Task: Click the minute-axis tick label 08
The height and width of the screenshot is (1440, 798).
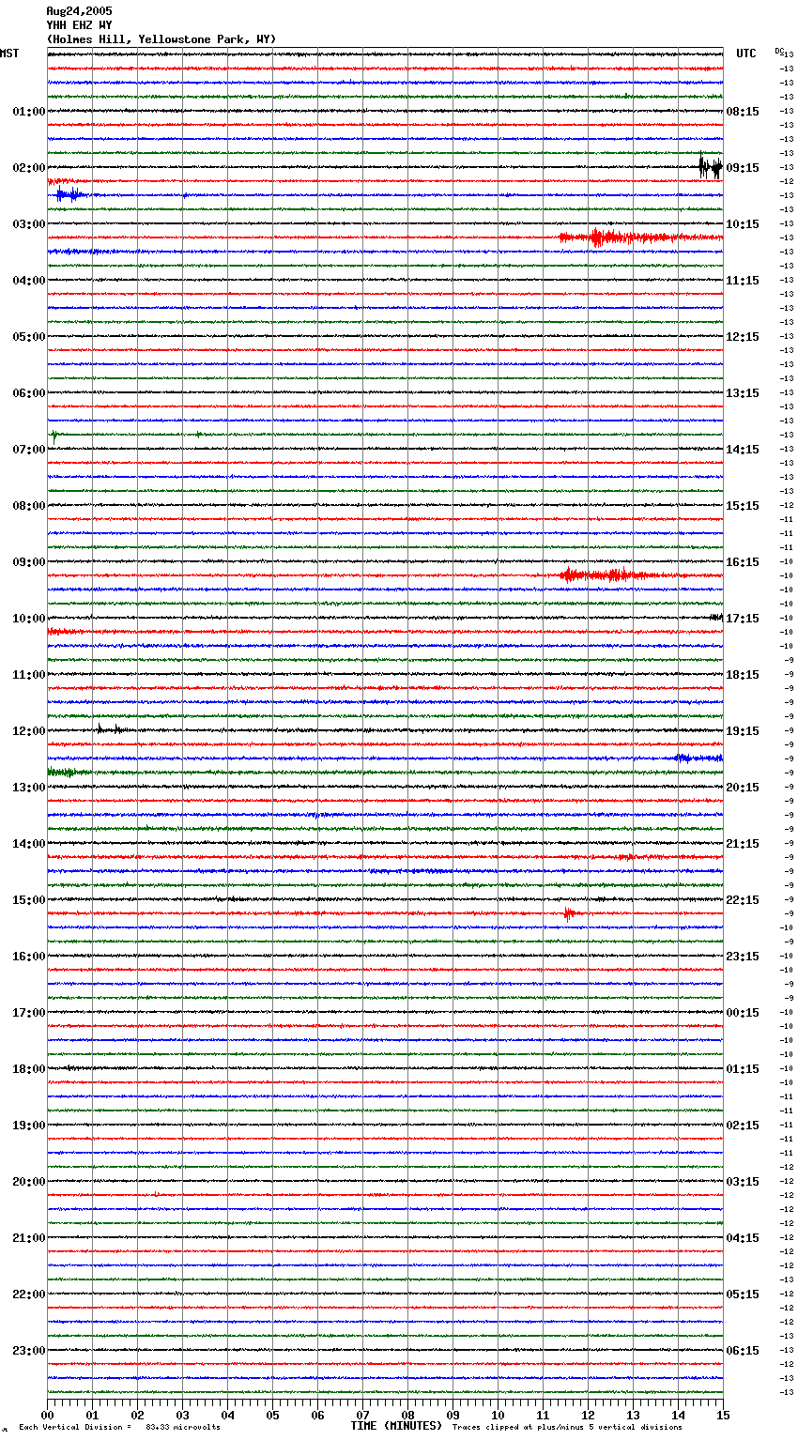Action: coord(407,1415)
